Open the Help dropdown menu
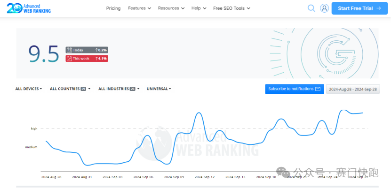The image size is (391, 188). click(x=199, y=8)
